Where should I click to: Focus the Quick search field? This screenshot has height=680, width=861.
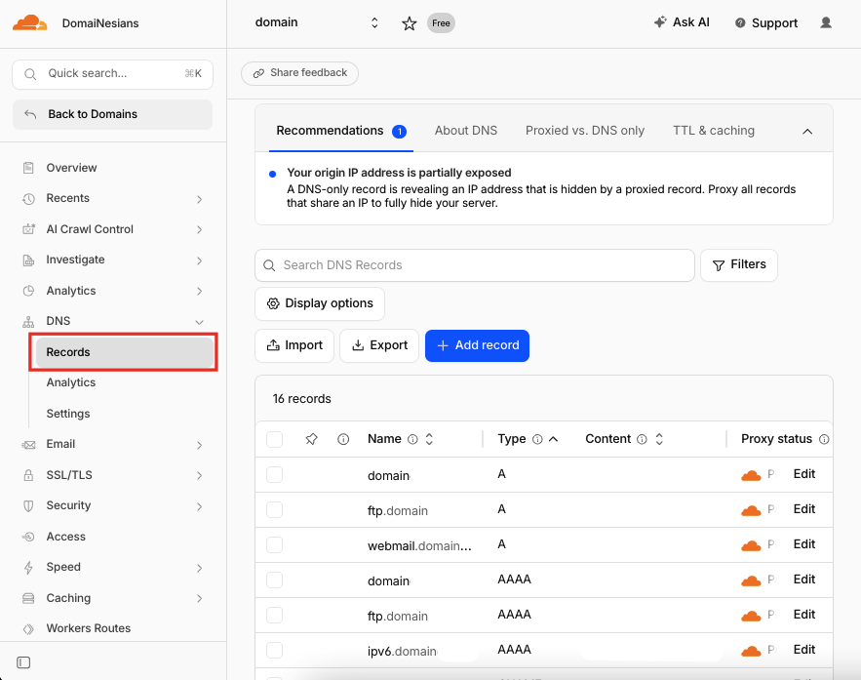click(112, 74)
